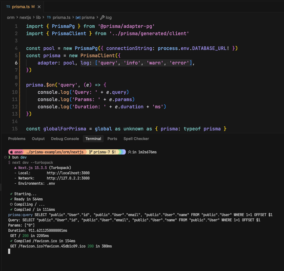Click 'DATABASE_URL' in the code
Image resolution: width=284 pixels, height=271 pixels.
point(209,49)
